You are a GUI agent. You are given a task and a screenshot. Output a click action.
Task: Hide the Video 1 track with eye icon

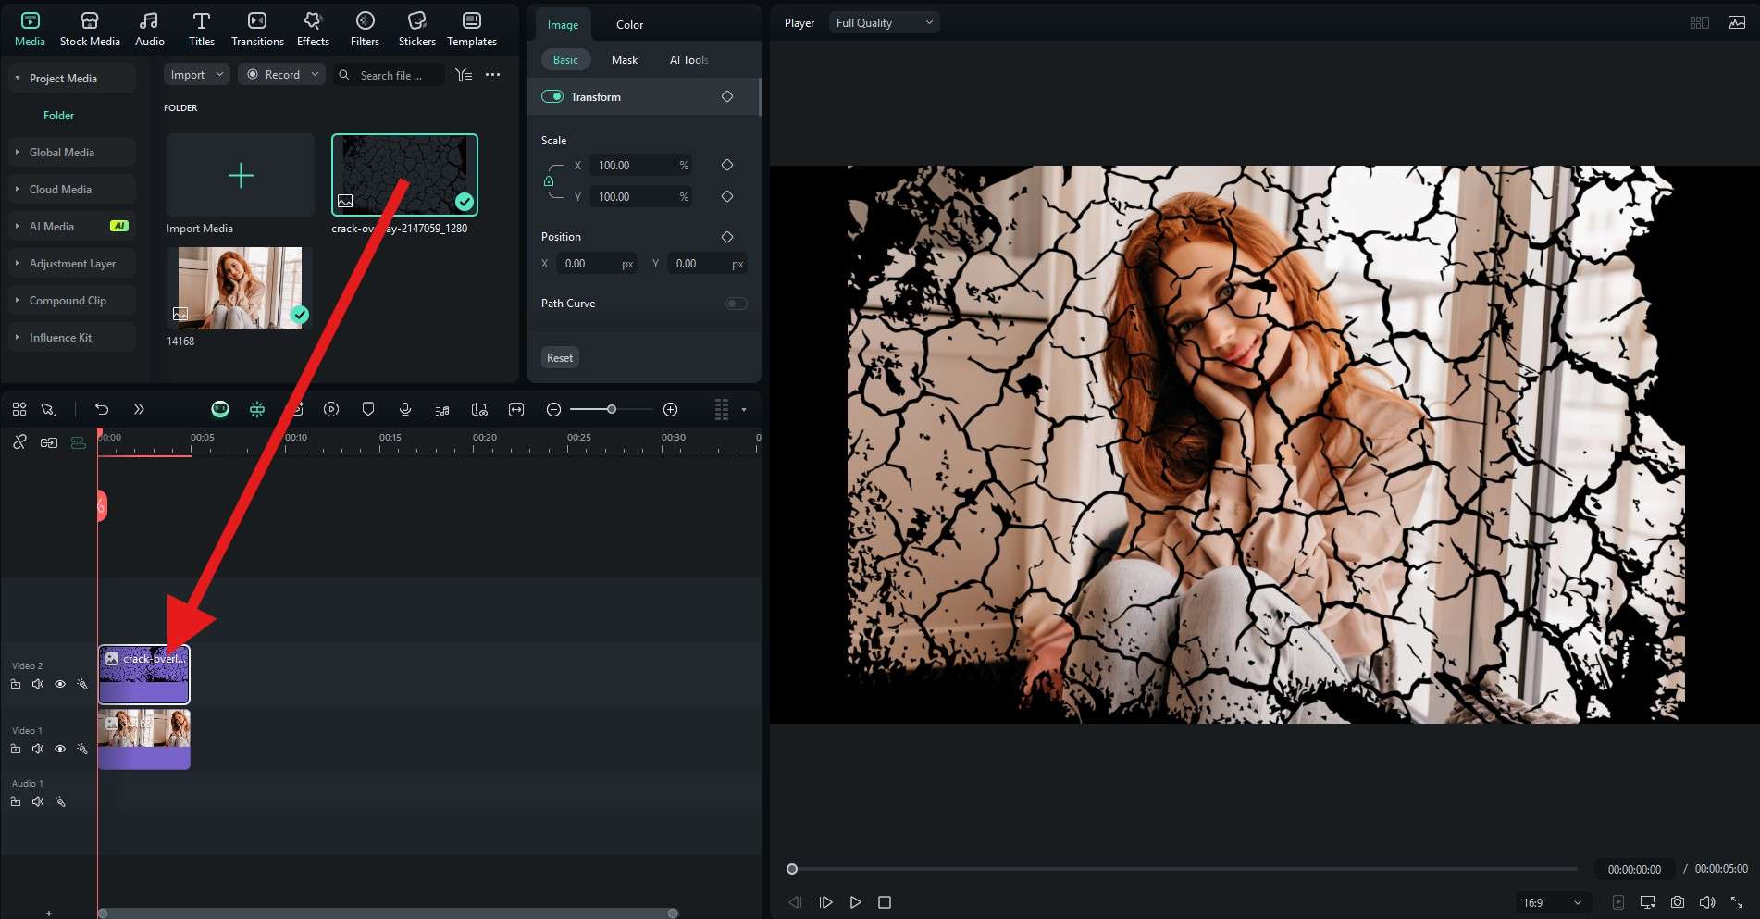(x=60, y=749)
